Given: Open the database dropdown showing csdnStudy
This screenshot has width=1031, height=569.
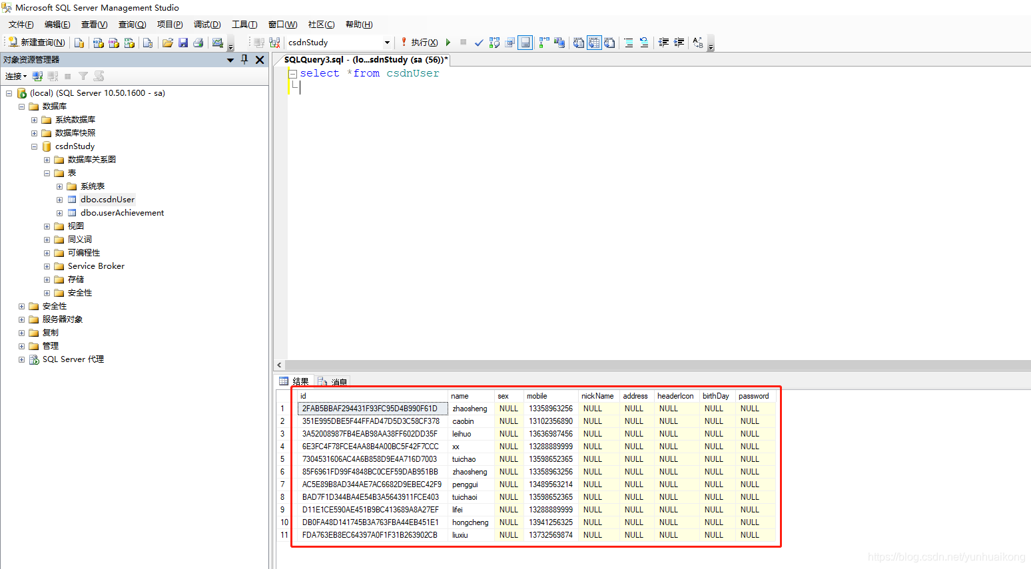Looking at the screenshot, I should 388,42.
